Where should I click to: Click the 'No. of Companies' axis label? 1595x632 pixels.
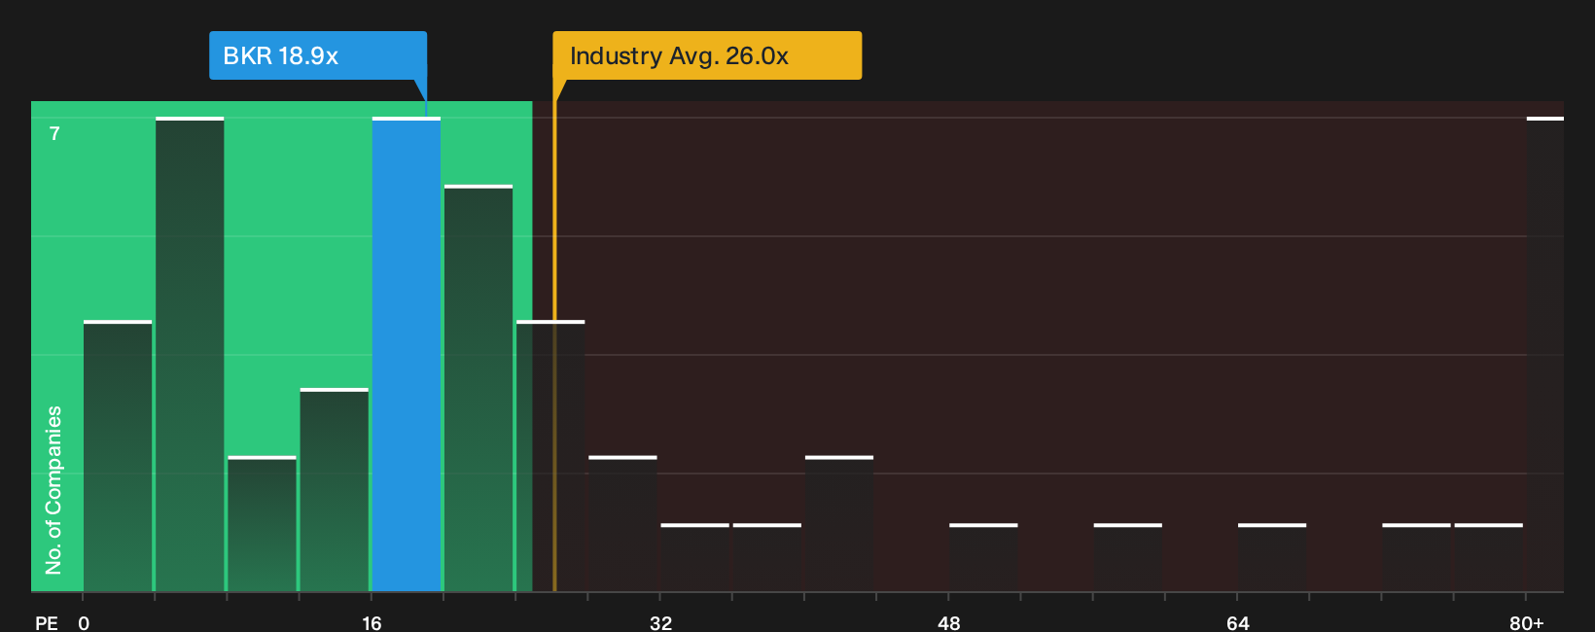click(53, 489)
